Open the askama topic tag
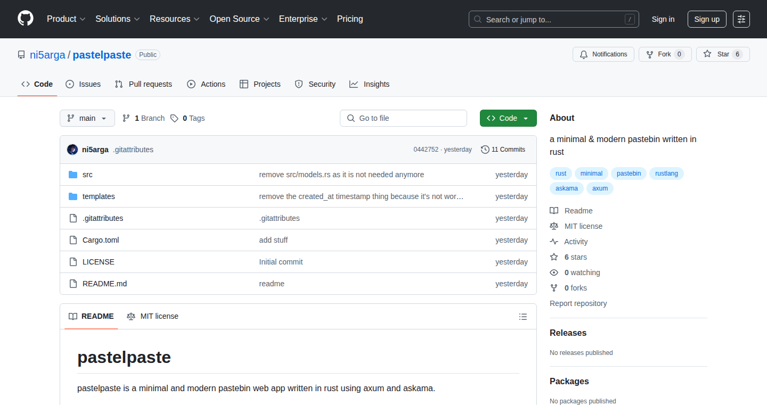 pos(567,188)
